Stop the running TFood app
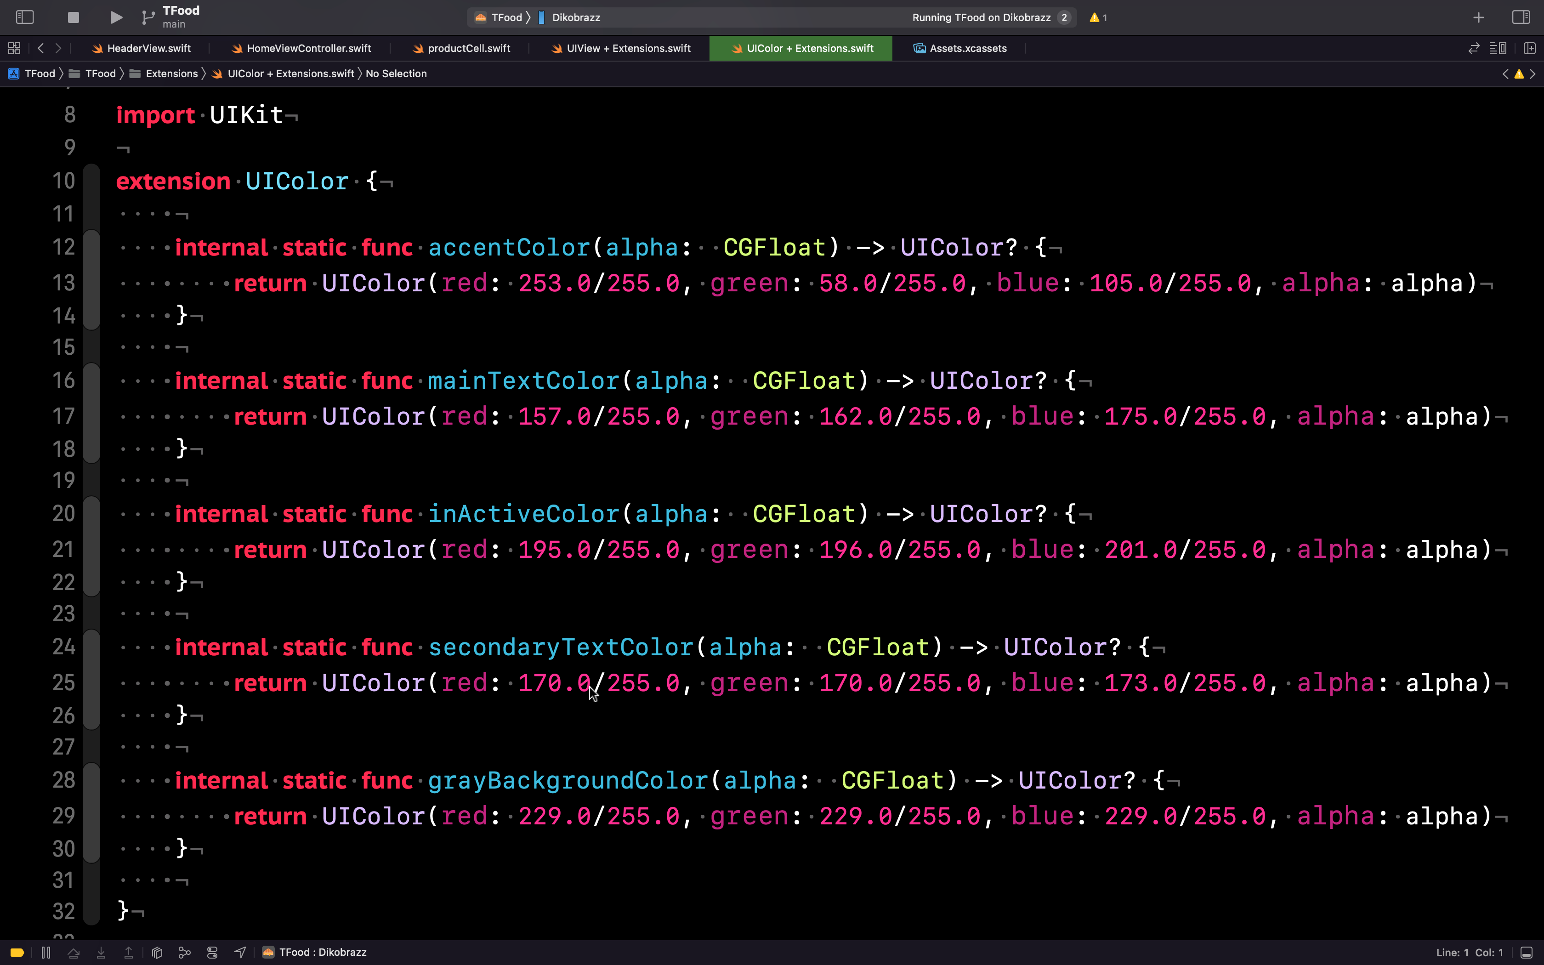The width and height of the screenshot is (1544, 965). pos(74,17)
